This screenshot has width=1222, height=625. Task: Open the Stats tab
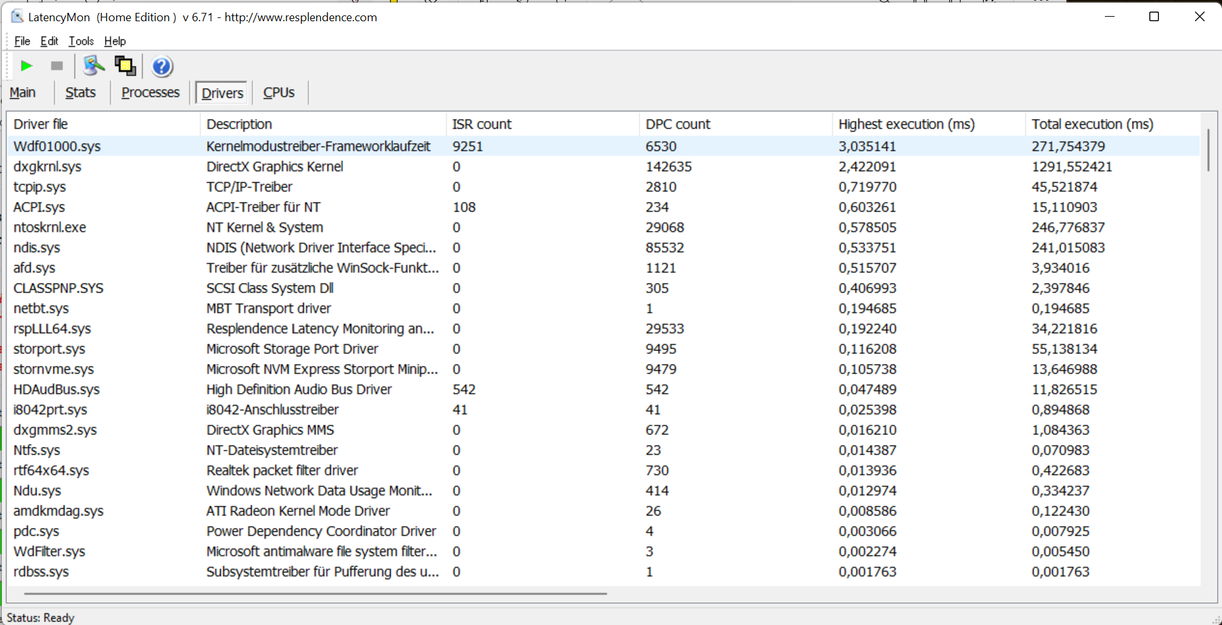(x=80, y=93)
